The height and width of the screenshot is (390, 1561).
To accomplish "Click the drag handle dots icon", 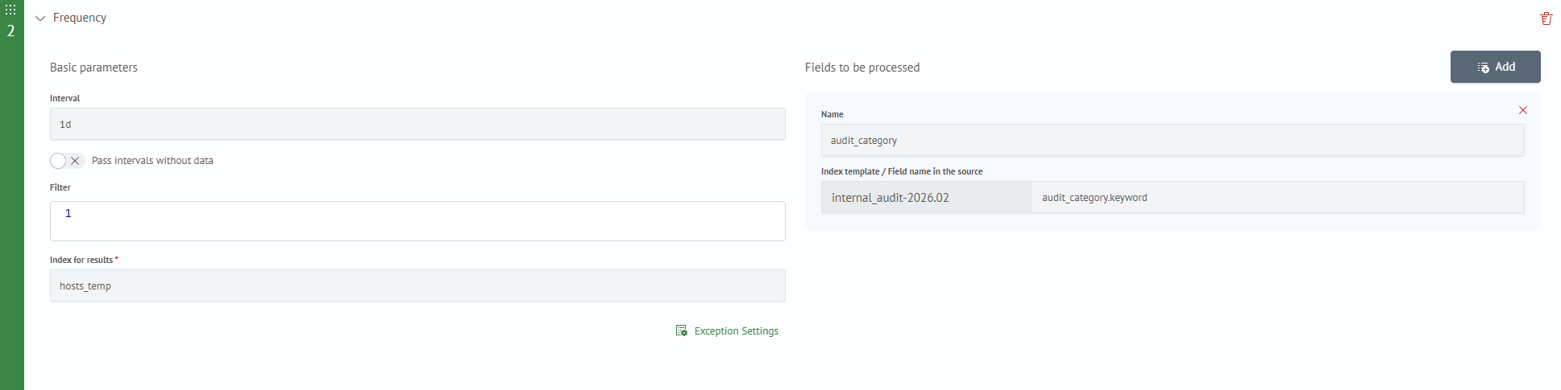I will (10, 10).
